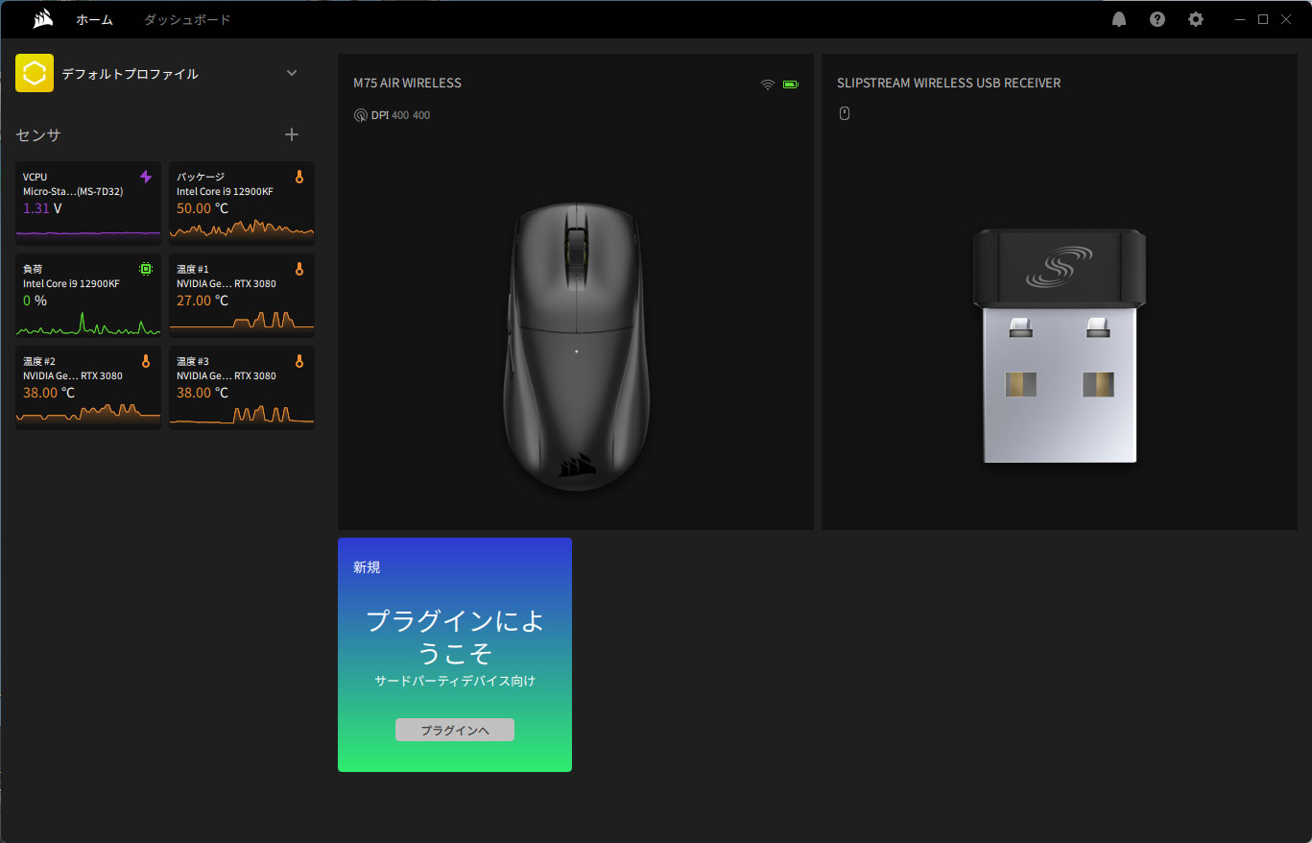Click the サードパーティデバイス向け subtitle
Screen dimensions: 1312x843
pos(455,682)
